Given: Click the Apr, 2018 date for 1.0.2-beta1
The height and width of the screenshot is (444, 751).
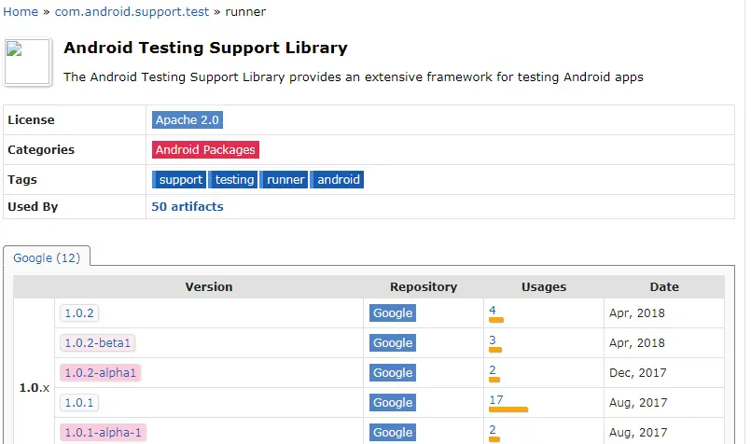Looking at the screenshot, I should [x=637, y=343].
